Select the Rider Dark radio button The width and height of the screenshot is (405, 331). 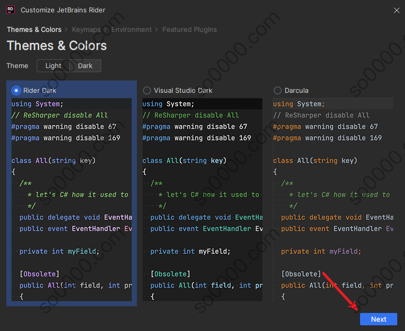point(16,91)
